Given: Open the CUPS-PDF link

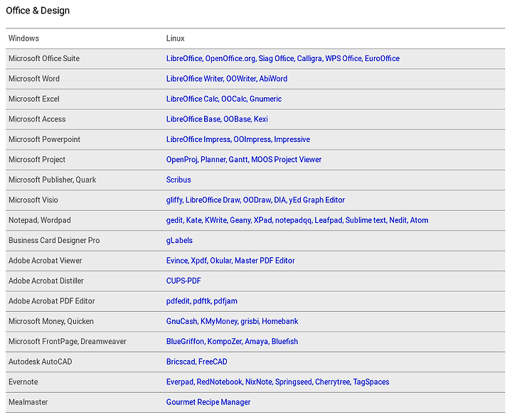Looking at the screenshot, I should coord(183,281).
